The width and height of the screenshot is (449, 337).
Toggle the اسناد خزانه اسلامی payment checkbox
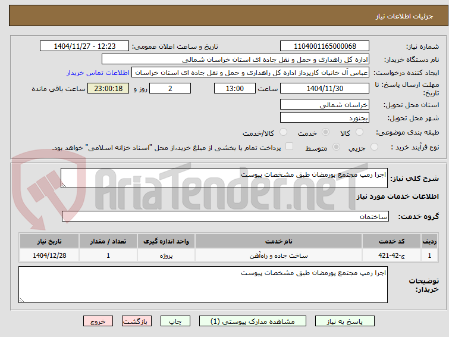(290, 146)
